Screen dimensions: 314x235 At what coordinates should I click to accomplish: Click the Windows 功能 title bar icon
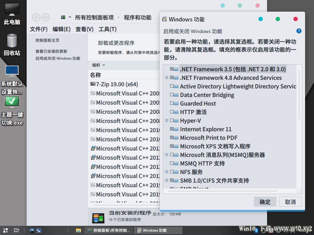164,19
